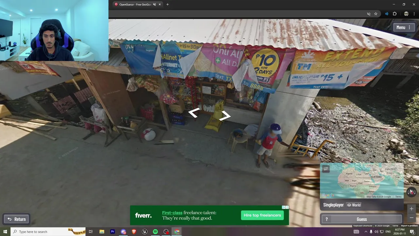Open the OpenGuessr Menu button
Screen dimensions: 419x236
(403, 28)
